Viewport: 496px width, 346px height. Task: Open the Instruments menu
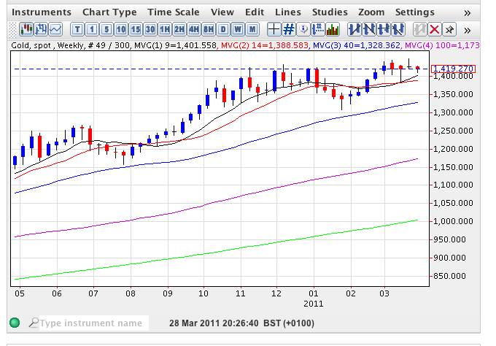tap(42, 12)
